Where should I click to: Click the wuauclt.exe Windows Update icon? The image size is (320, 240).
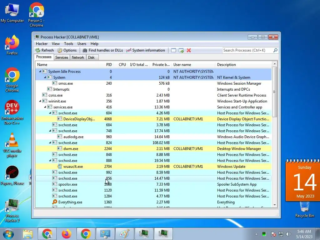coord(60,166)
